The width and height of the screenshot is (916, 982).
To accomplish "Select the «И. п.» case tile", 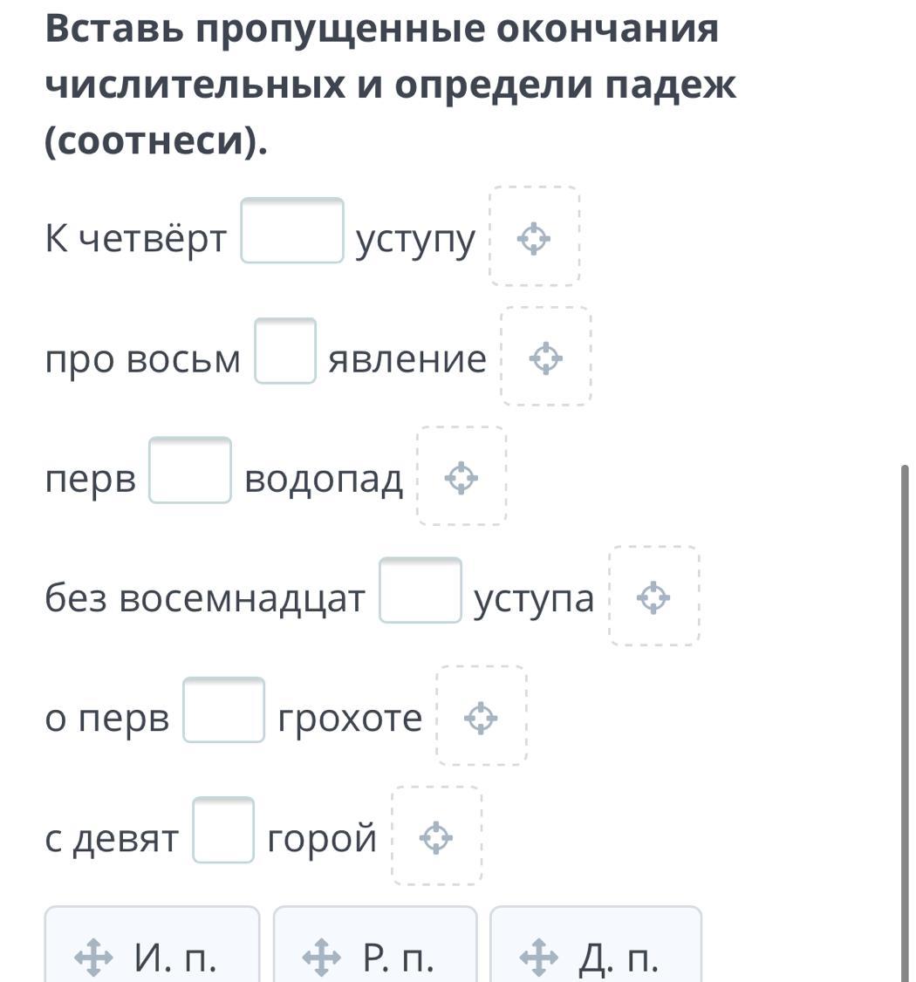I will tap(153, 944).
